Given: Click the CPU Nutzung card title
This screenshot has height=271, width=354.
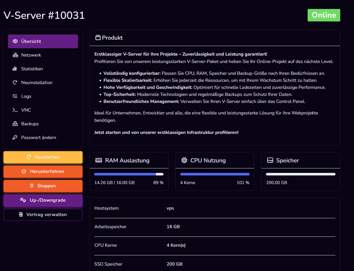Looking at the screenshot, I should point(208,160).
